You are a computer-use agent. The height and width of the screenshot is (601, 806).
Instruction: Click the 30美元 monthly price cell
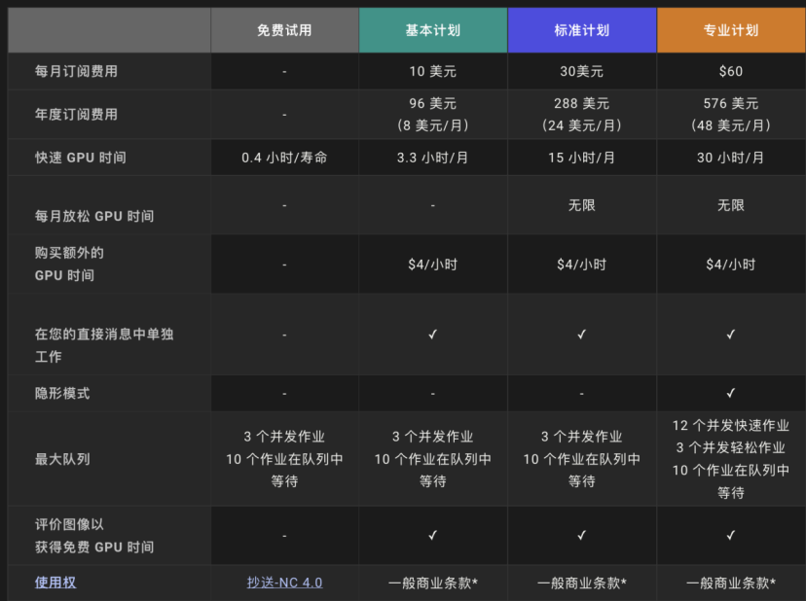(x=582, y=71)
